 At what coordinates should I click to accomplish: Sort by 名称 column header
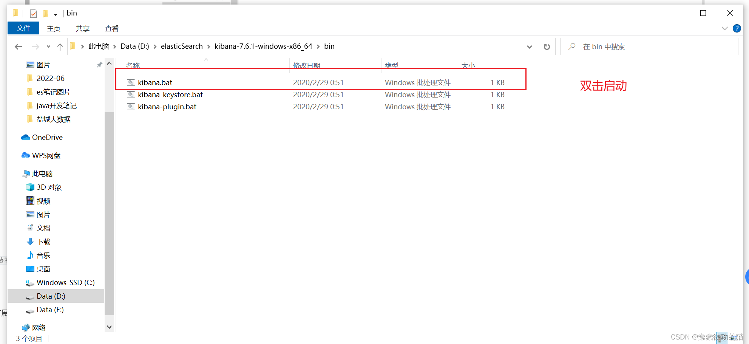(x=133, y=65)
